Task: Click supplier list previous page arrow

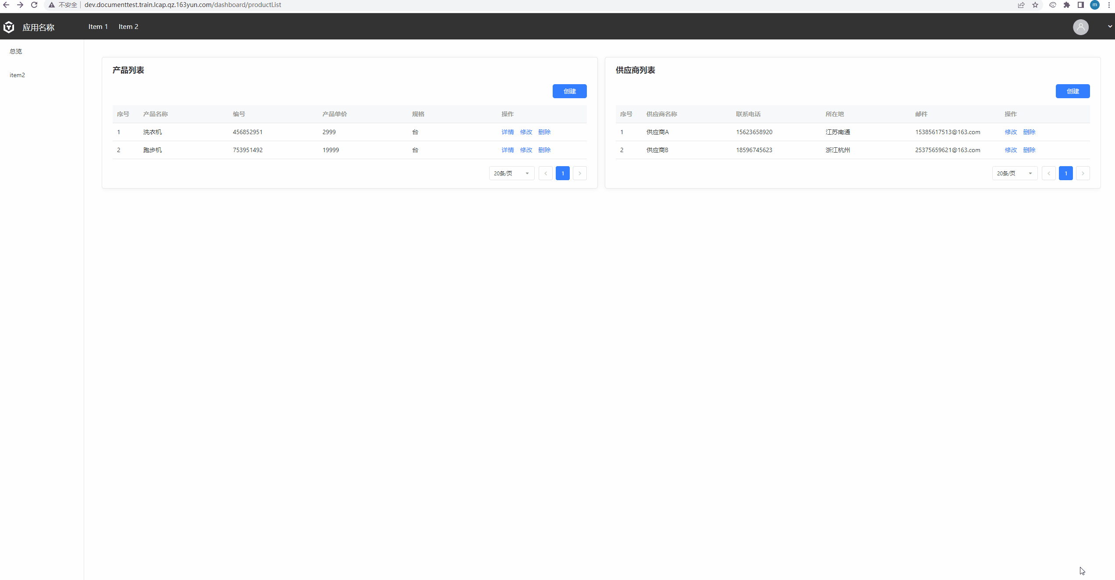Action: coord(1048,173)
